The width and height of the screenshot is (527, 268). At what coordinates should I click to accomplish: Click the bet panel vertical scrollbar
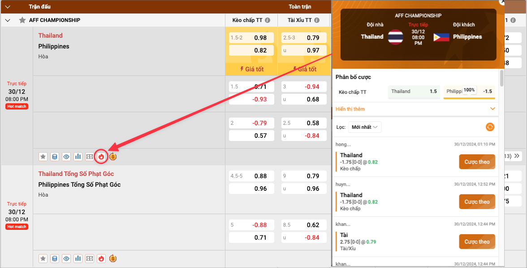501,78
